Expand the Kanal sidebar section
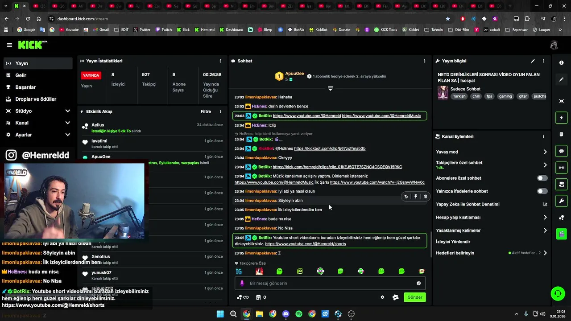 click(67, 123)
